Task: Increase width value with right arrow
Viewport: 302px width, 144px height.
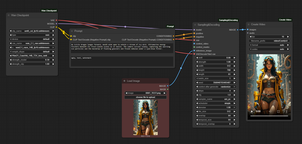Action: [x=234, y=66]
